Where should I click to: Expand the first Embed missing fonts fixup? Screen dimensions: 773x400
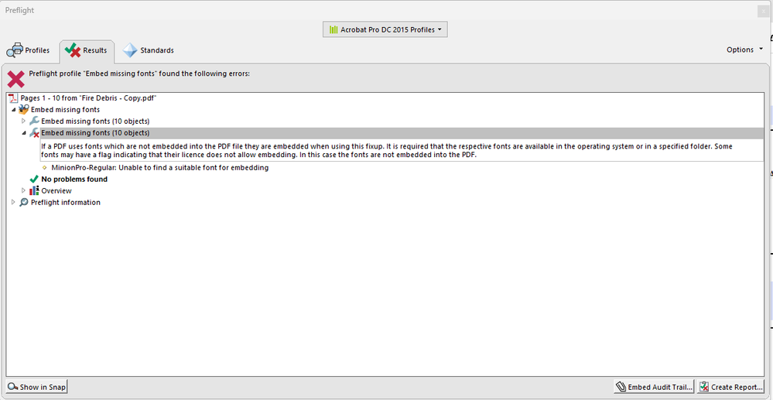coord(24,121)
